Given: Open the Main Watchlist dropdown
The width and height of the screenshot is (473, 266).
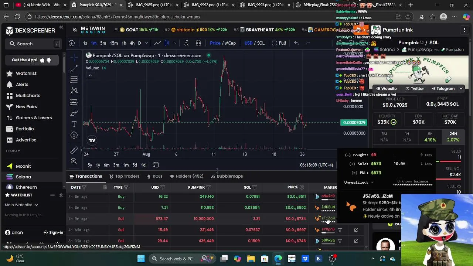Looking at the screenshot, I should [x=21, y=205].
